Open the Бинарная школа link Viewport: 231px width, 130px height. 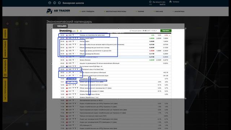[x=73, y=3]
